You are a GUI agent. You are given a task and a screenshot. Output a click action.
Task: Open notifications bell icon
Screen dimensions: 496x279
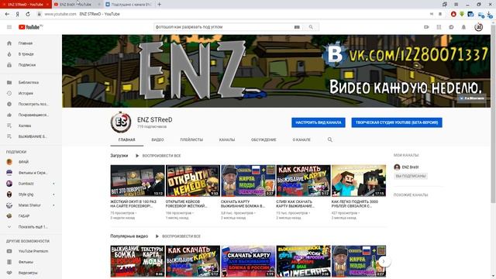point(463,27)
